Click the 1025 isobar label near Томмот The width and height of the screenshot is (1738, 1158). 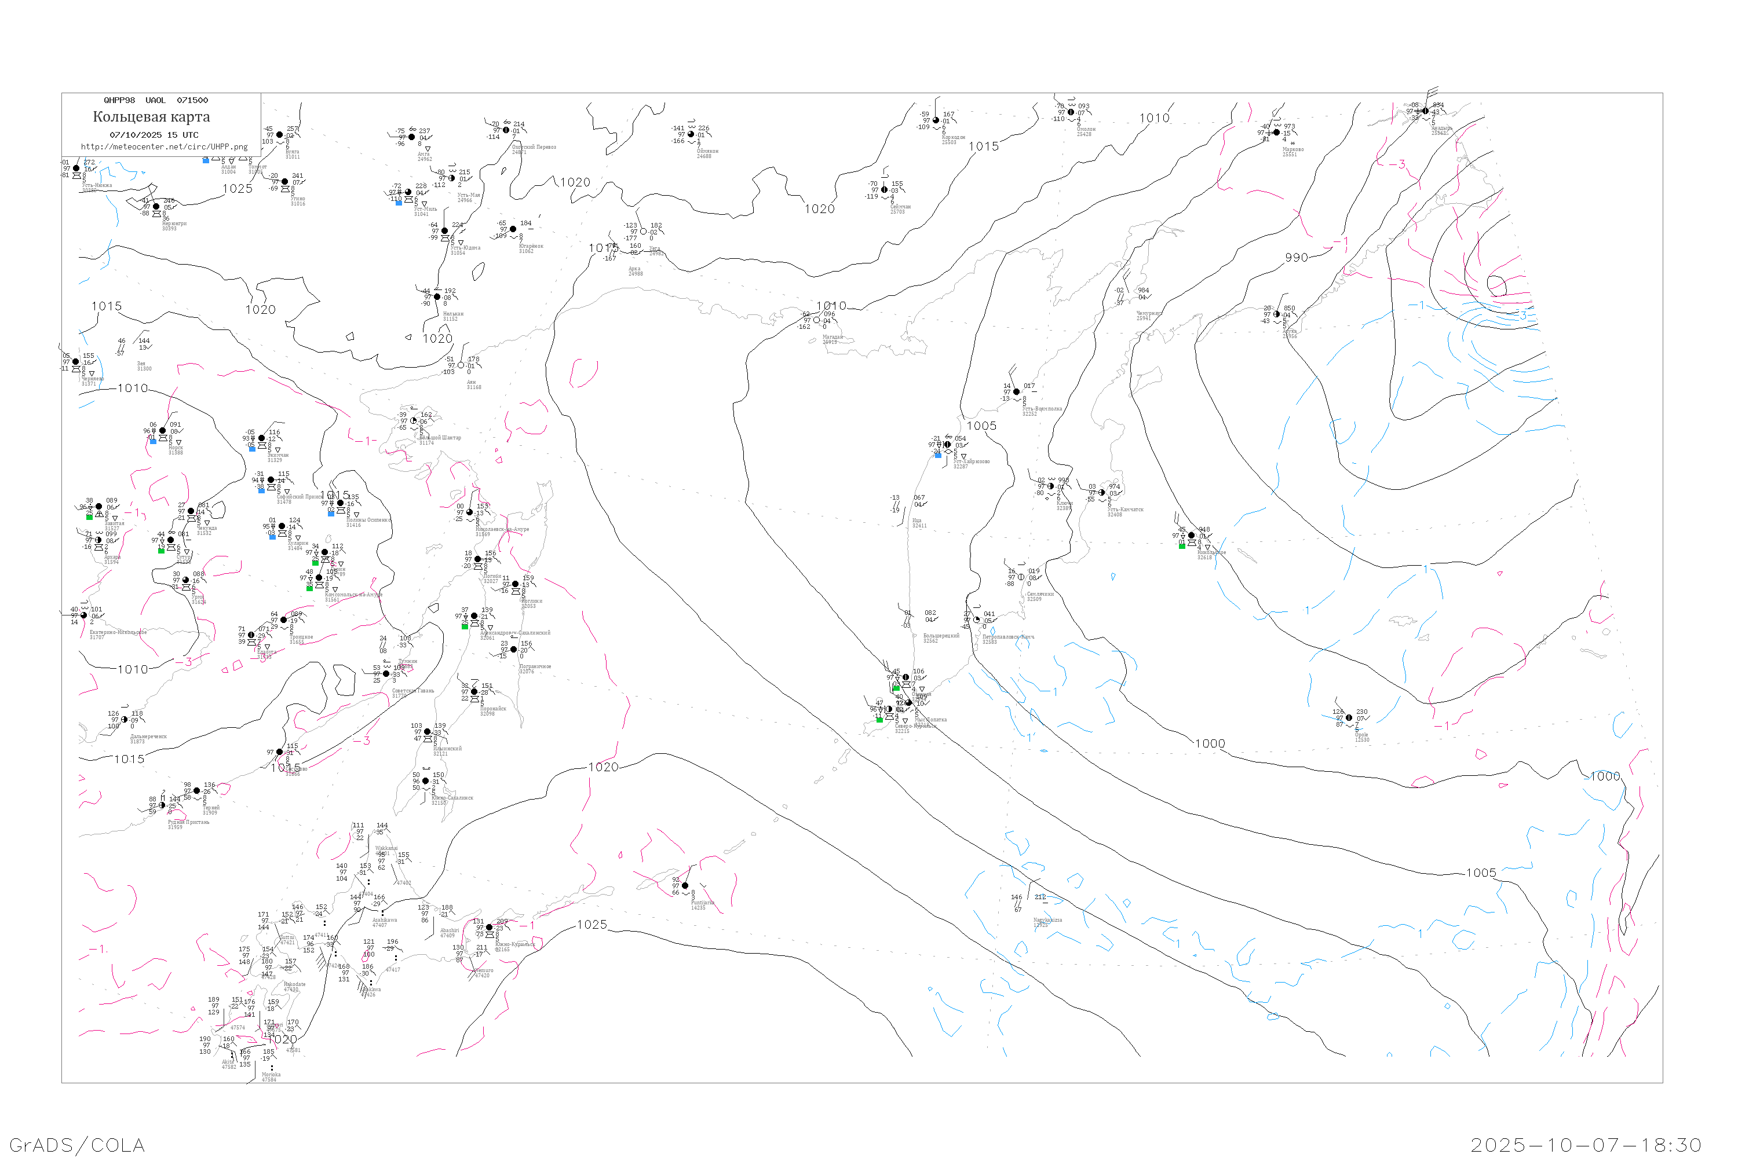click(237, 189)
